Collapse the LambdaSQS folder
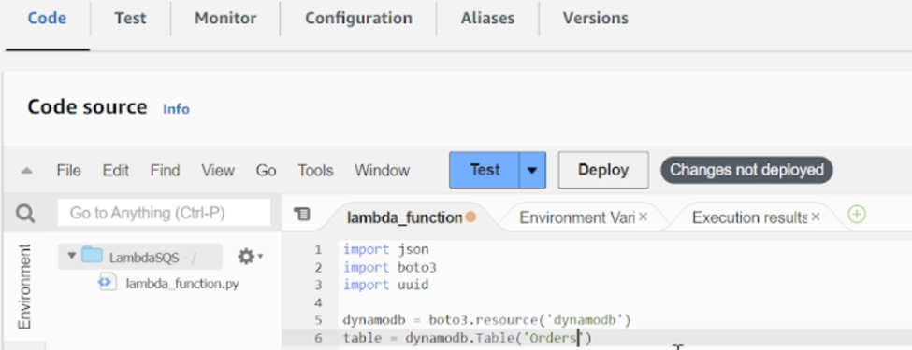Screen dimensions: 912x350 coord(71,256)
